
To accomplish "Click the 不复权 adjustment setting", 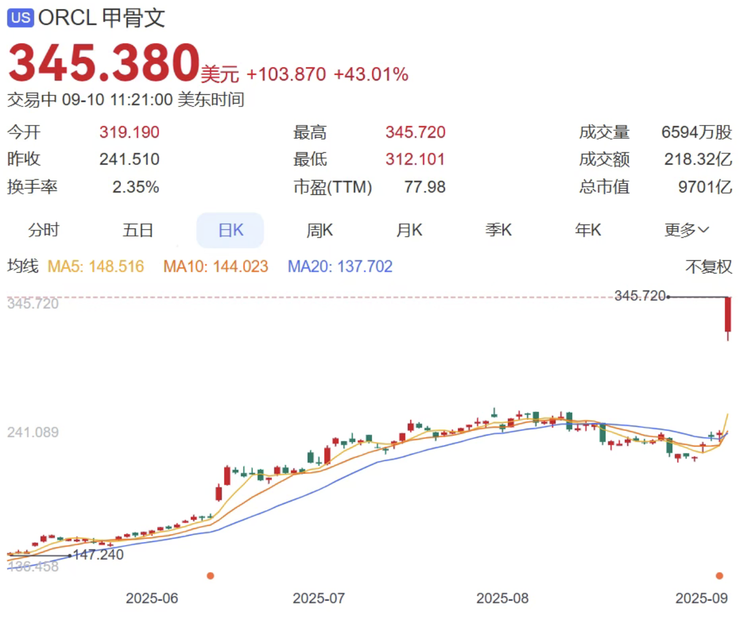I will pos(709,267).
